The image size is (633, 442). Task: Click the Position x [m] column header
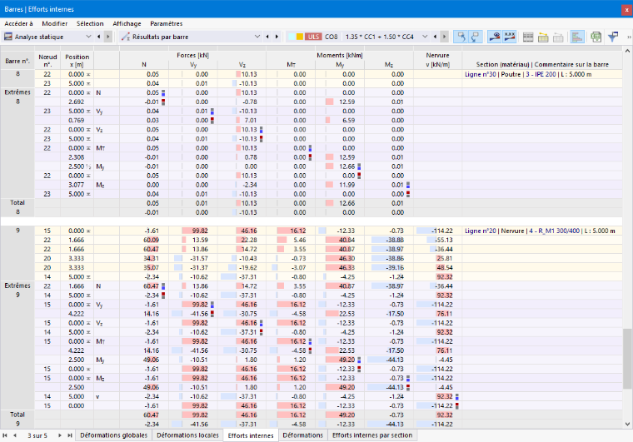click(77, 61)
